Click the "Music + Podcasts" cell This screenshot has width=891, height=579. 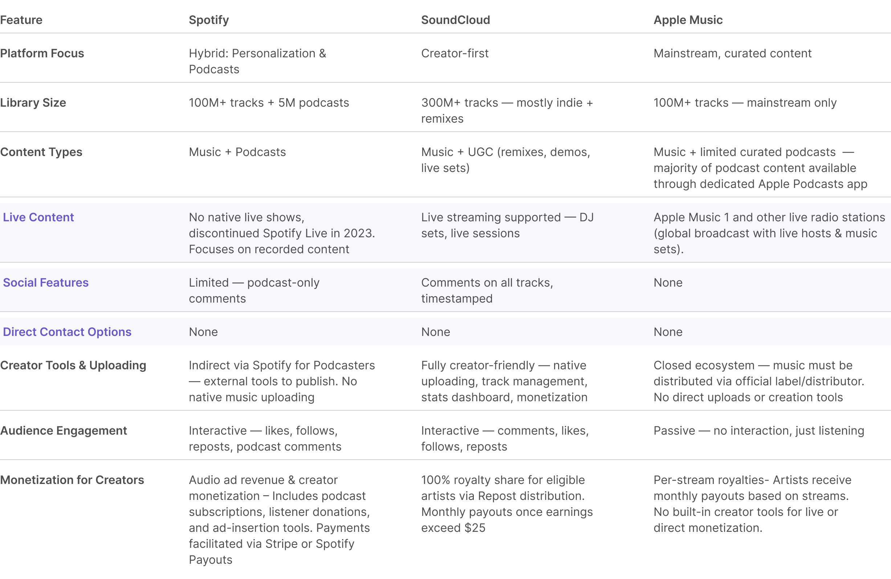pos(237,152)
